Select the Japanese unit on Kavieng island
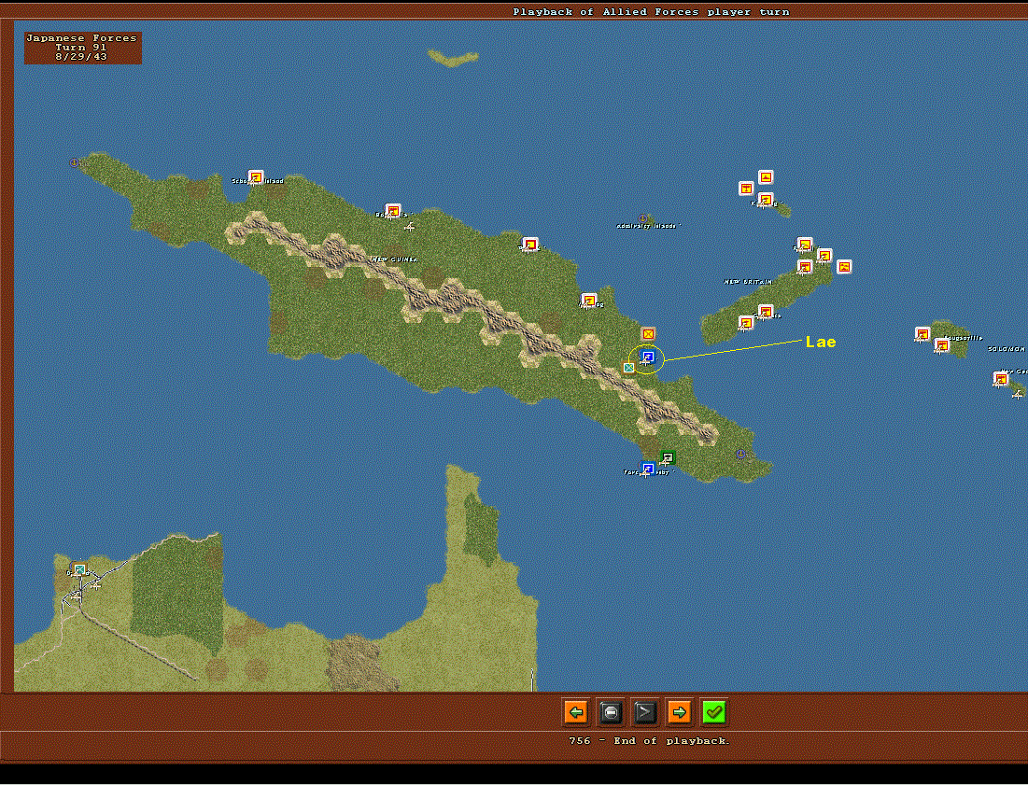1028x785 pixels. (x=766, y=200)
